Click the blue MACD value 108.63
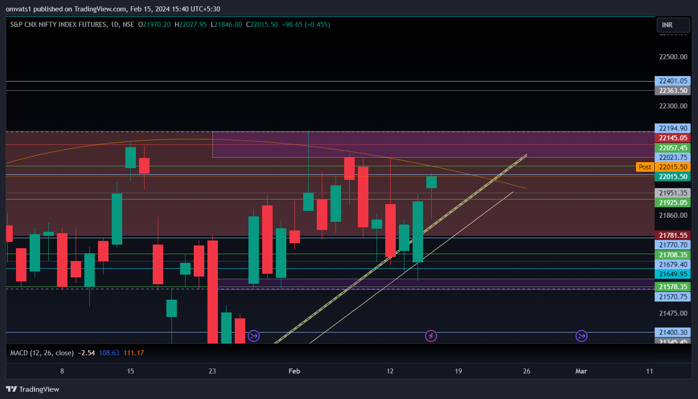698x399 pixels. click(x=109, y=353)
